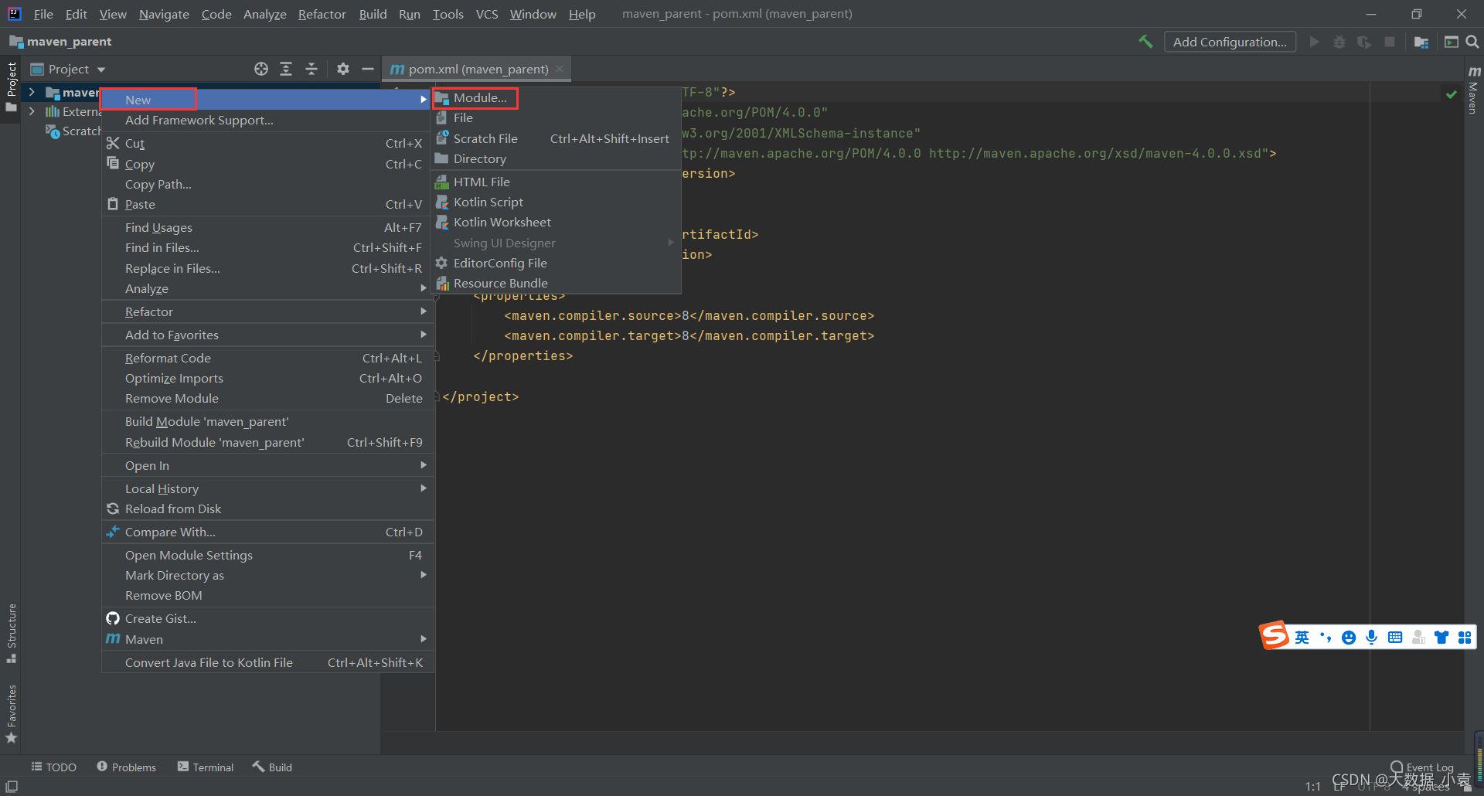Expand the Refactor submenu in context menu
Image resolution: width=1484 pixels, height=796 pixels.
(x=267, y=311)
